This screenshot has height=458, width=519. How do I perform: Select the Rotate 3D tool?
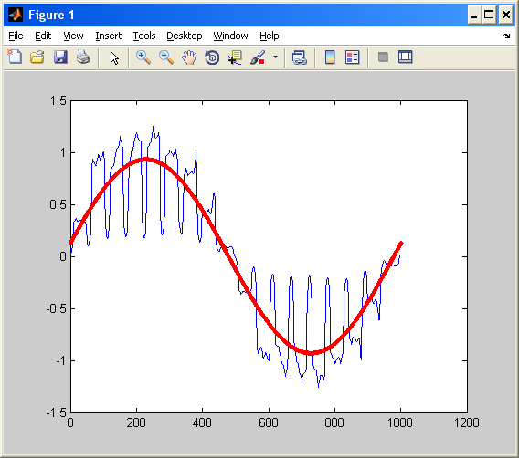click(212, 57)
